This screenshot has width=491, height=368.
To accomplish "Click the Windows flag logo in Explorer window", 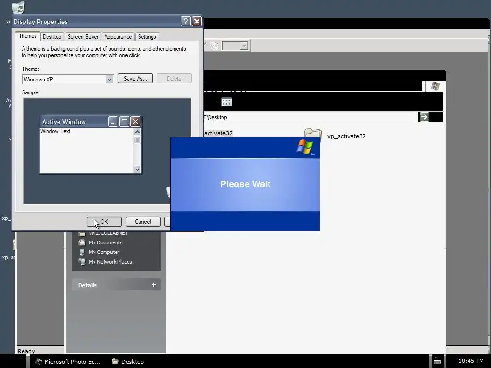I will pos(435,86).
